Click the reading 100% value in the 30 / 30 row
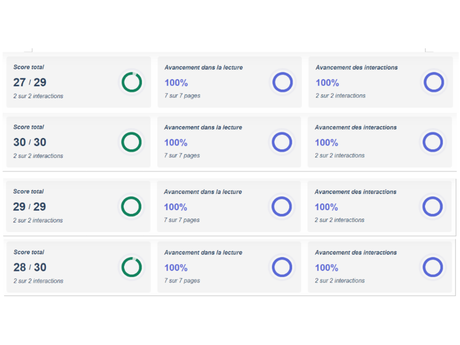 tap(175, 142)
